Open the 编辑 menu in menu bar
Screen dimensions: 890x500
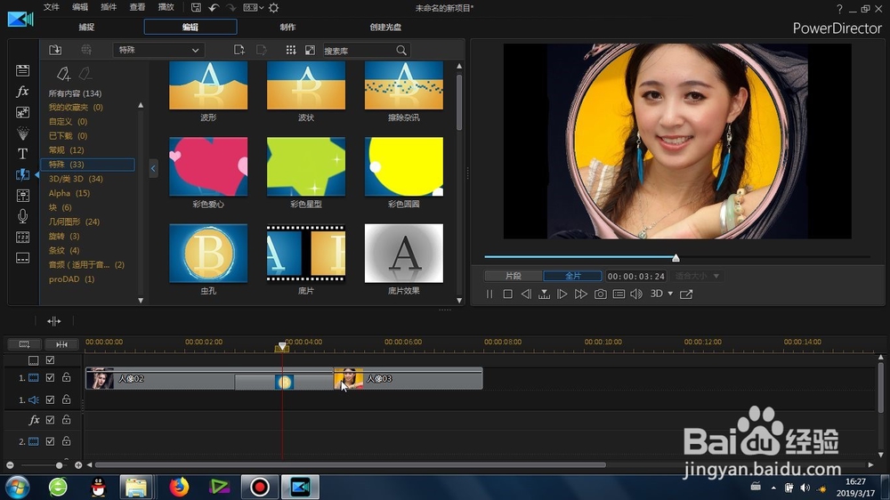(80, 7)
